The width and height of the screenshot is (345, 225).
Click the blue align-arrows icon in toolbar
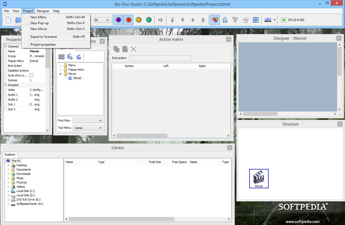pyautogui.click(x=256, y=20)
